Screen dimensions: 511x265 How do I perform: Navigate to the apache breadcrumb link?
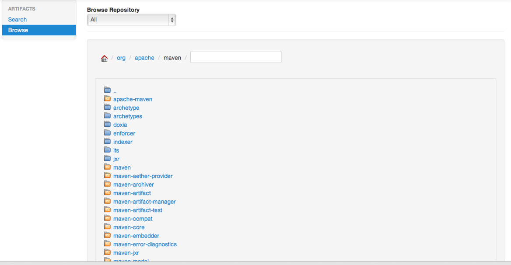(144, 58)
